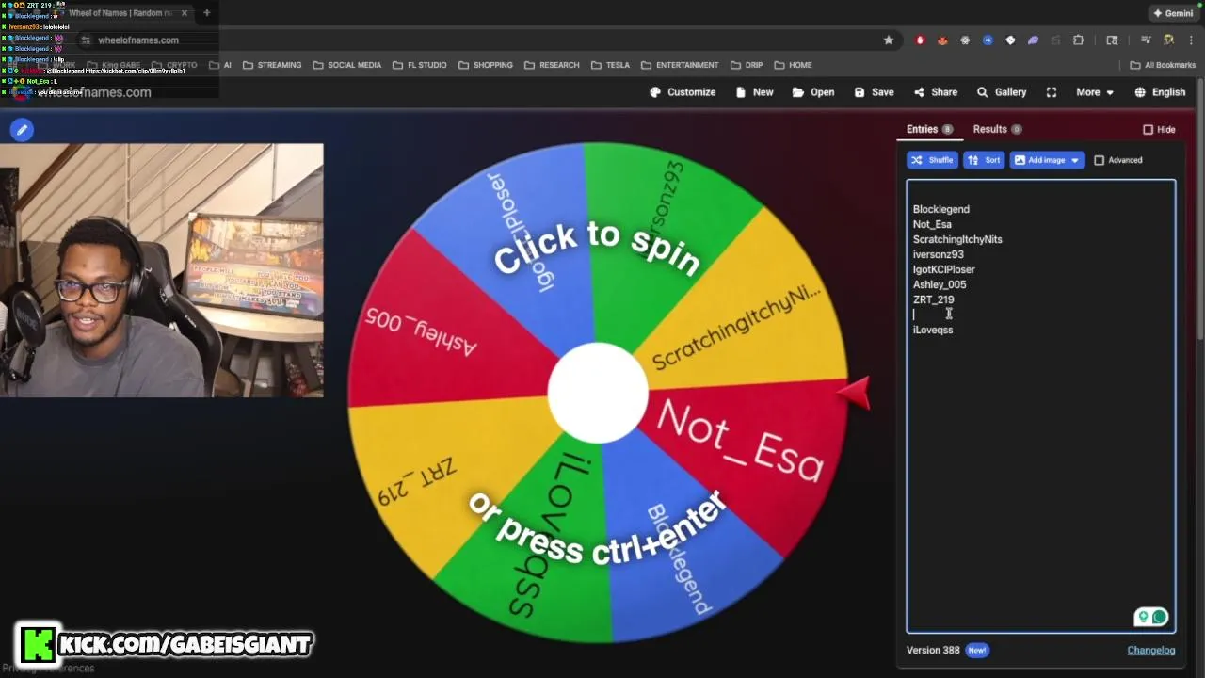1205x678 pixels.
Task: Switch to the Entries tab
Action: 929,129
